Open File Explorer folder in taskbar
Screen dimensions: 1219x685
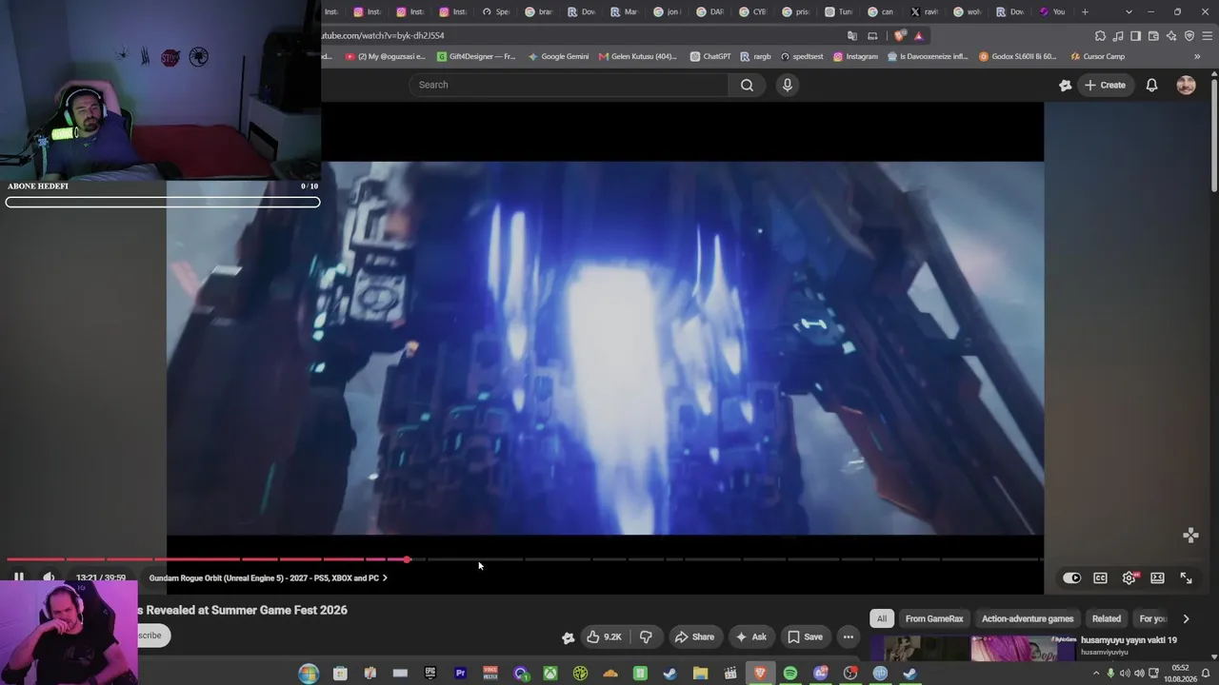pos(700,674)
